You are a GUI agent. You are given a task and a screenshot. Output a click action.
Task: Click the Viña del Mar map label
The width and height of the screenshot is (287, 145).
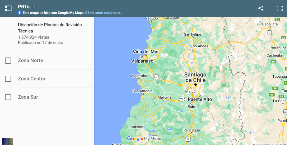(x=146, y=52)
